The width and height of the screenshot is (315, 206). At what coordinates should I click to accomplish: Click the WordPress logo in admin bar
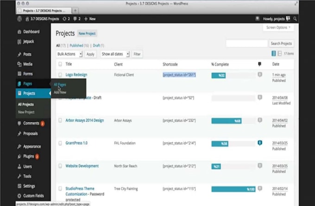click(x=19, y=19)
